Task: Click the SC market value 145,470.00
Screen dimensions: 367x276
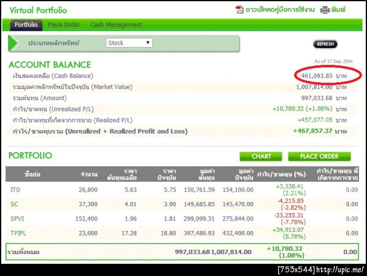Action: coord(238,205)
